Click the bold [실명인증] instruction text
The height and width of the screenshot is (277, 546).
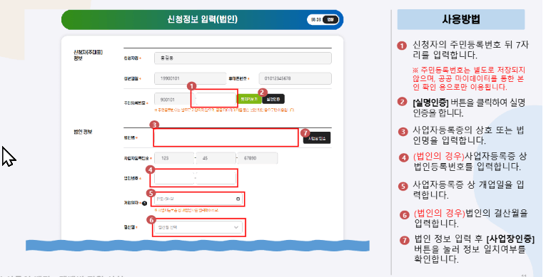(x=430, y=103)
